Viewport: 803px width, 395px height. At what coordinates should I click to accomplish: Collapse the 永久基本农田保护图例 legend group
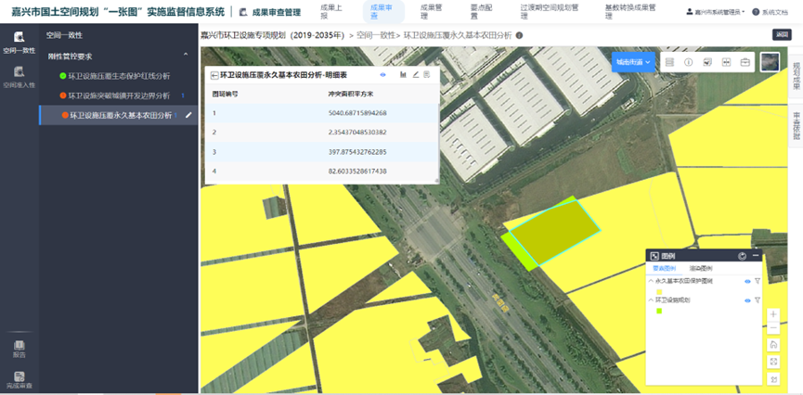(651, 280)
